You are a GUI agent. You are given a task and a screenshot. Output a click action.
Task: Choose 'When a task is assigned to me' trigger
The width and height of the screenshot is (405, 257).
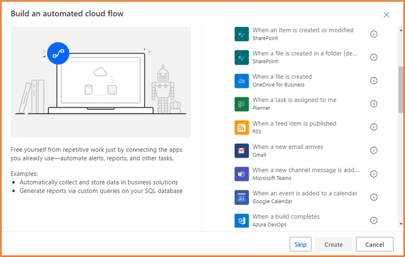point(294,100)
